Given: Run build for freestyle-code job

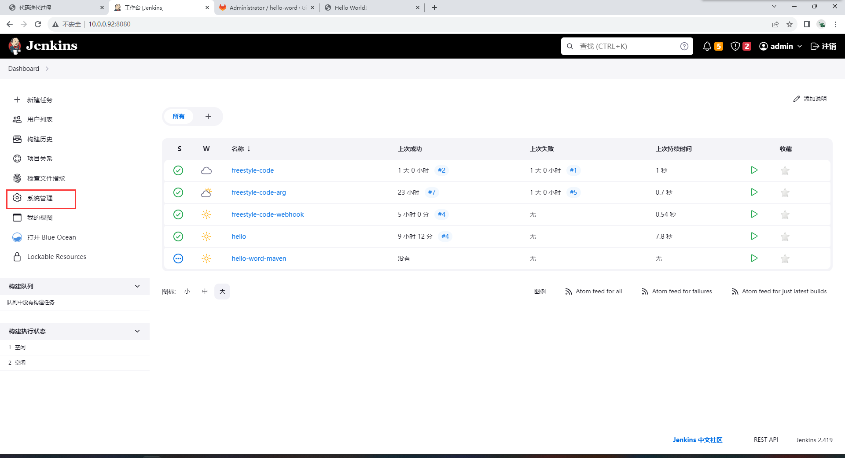Looking at the screenshot, I should [754, 170].
